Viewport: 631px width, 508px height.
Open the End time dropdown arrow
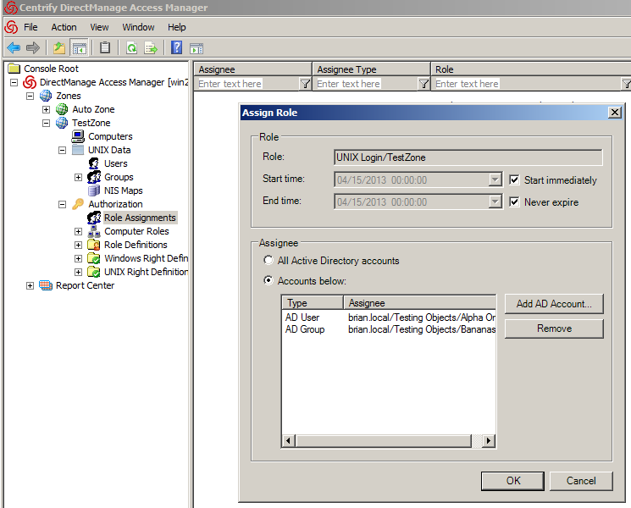[x=495, y=202]
